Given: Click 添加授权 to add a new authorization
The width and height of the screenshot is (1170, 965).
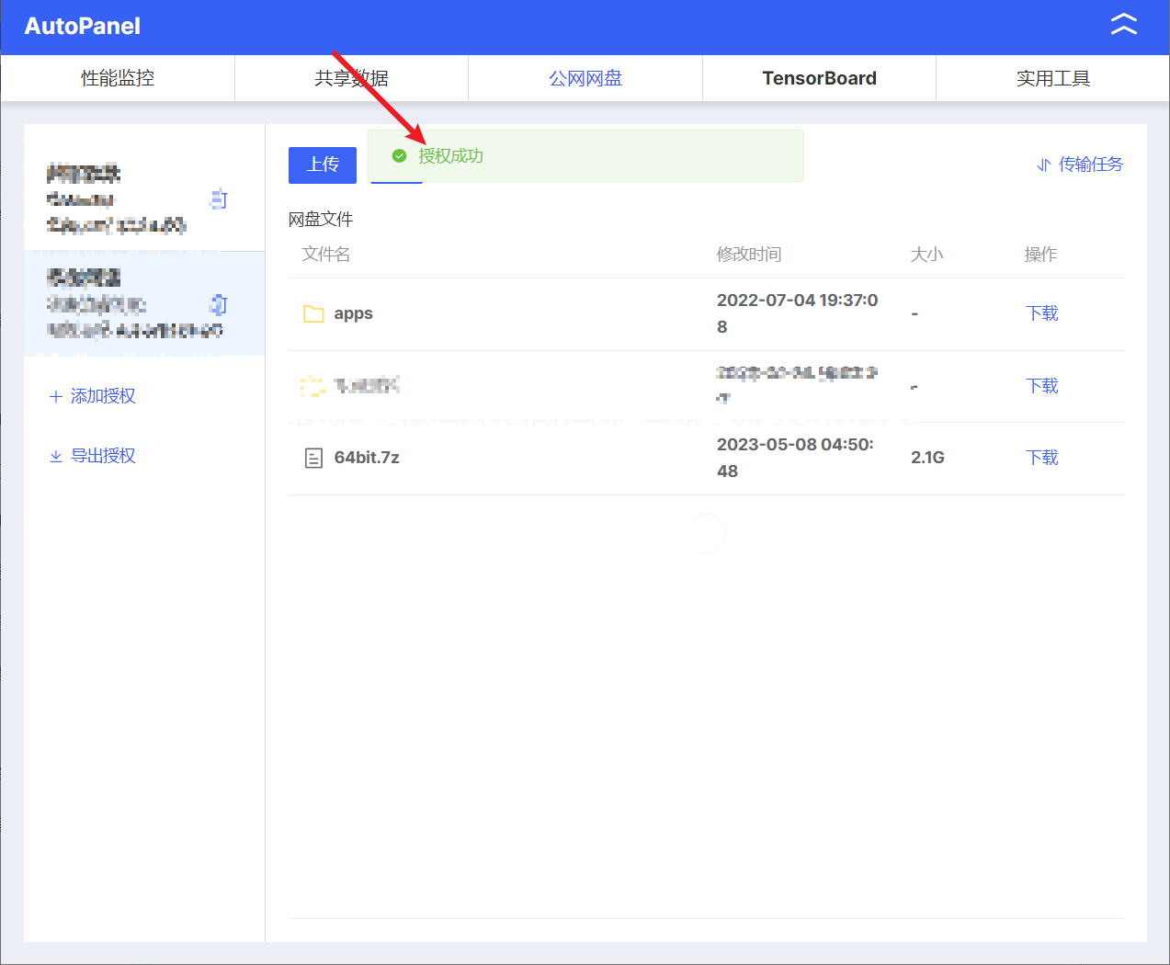Looking at the screenshot, I should point(101,395).
